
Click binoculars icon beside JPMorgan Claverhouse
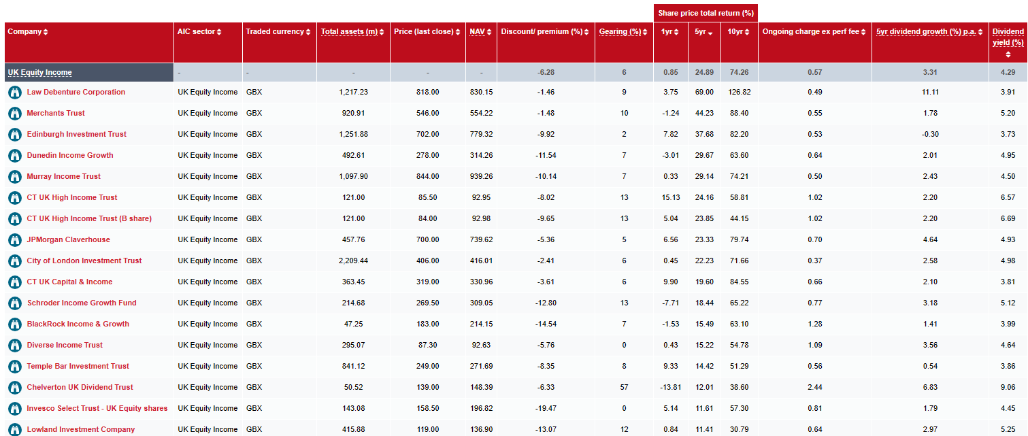click(15, 240)
